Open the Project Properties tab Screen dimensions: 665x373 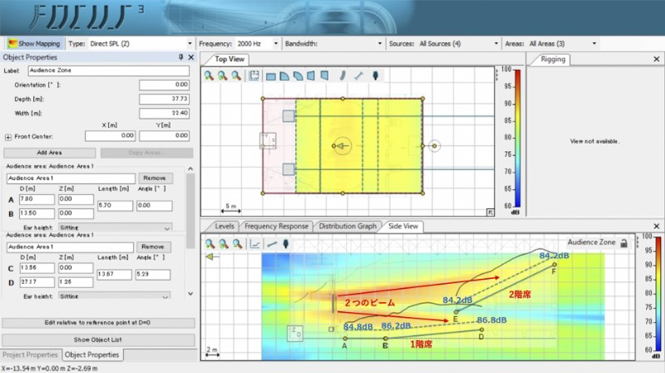(x=31, y=354)
